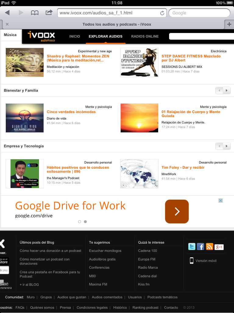Screen dimensions: 234x313
Task: Open Contacto footer link
Action: pyautogui.click(x=171, y=307)
